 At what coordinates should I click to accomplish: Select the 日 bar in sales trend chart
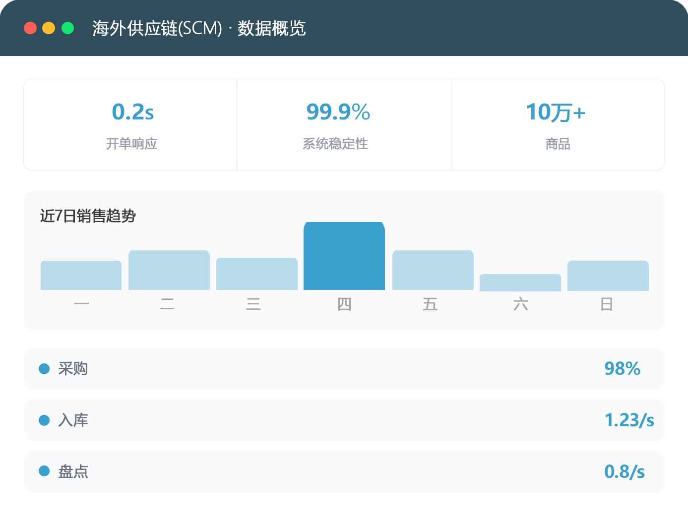608,276
